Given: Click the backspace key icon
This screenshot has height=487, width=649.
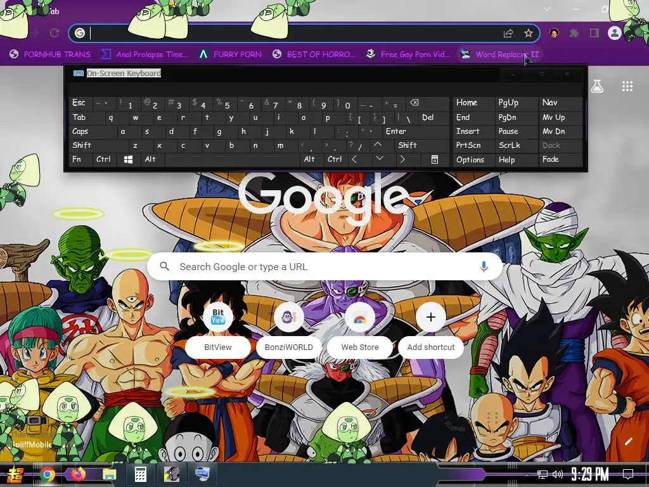Looking at the screenshot, I should pyautogui.click(x=428, y=103).
